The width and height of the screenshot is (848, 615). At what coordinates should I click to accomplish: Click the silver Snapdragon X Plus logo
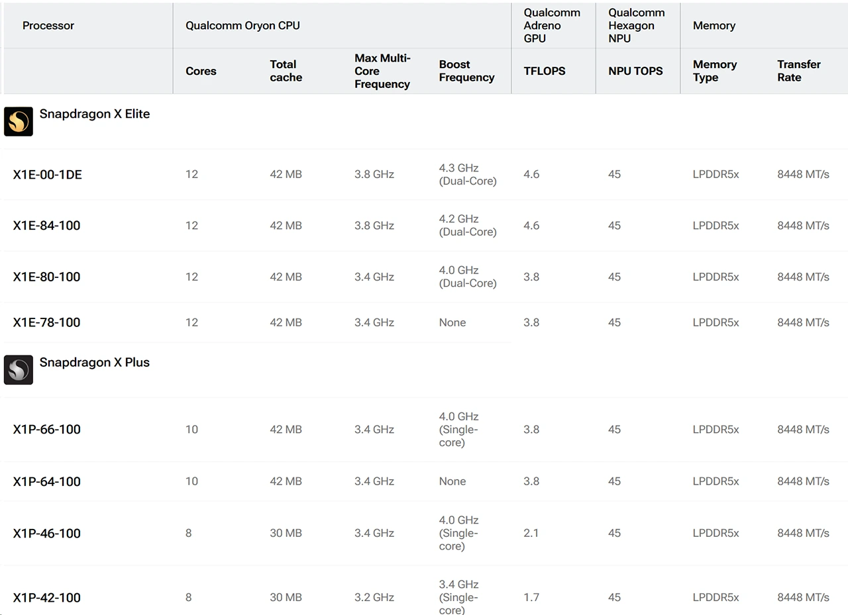coord(19,370)
